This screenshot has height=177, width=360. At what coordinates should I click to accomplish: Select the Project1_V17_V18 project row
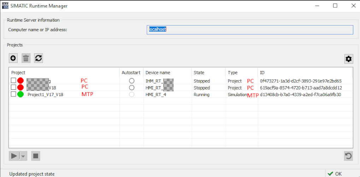45,95
